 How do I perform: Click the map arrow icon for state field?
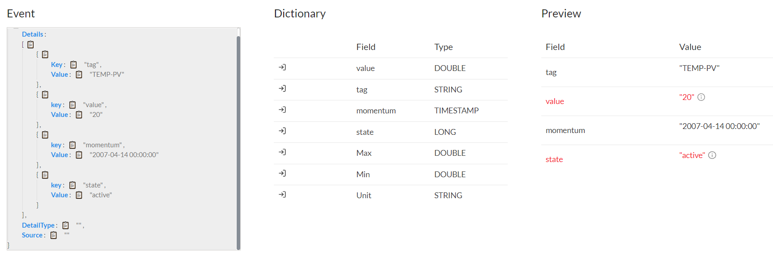[282, 131]
